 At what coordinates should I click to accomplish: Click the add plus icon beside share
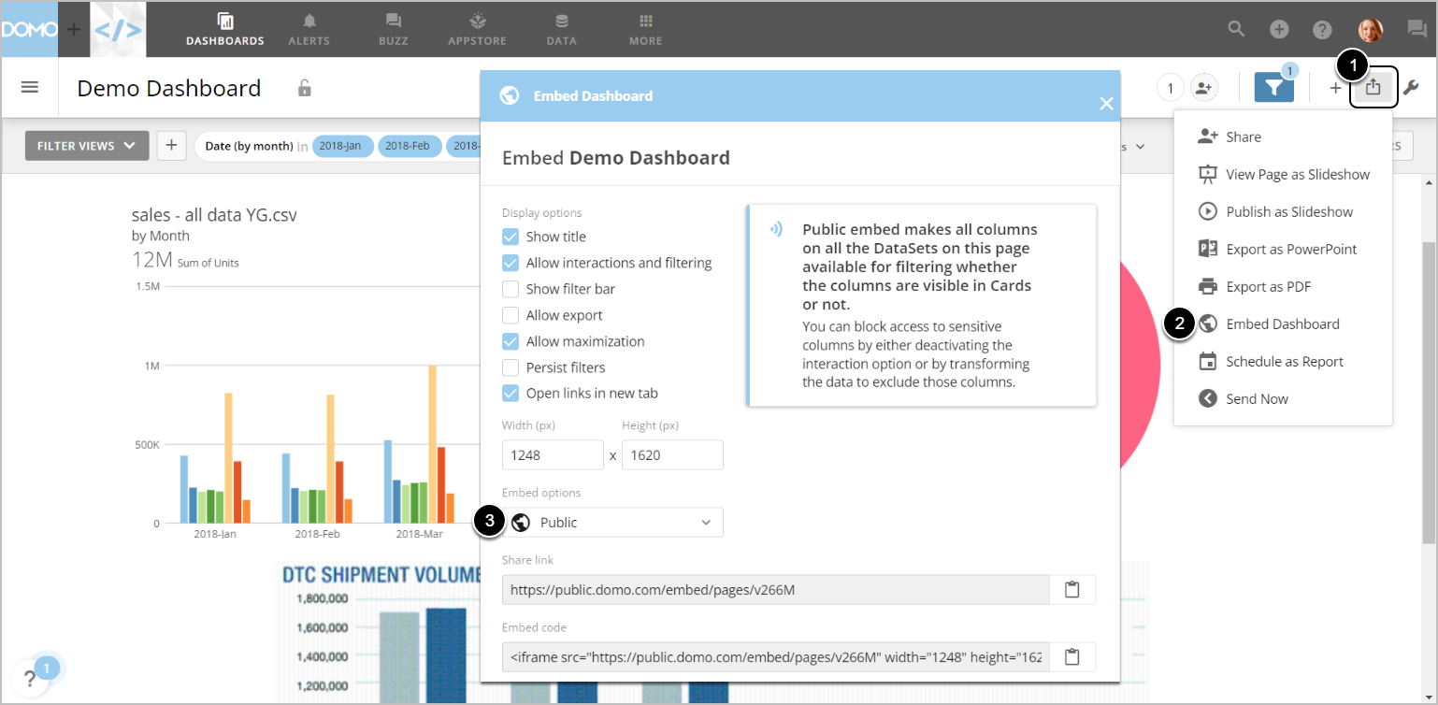click(1335, 88)
